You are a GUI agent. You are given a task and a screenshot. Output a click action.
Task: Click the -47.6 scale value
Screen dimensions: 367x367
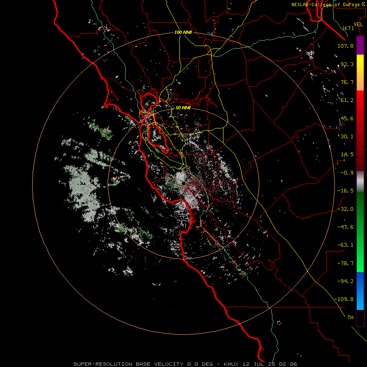pyautogui.click(x=345, y=227)
